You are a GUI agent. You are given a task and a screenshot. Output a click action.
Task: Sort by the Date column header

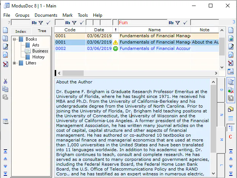(x=99, y=30)
